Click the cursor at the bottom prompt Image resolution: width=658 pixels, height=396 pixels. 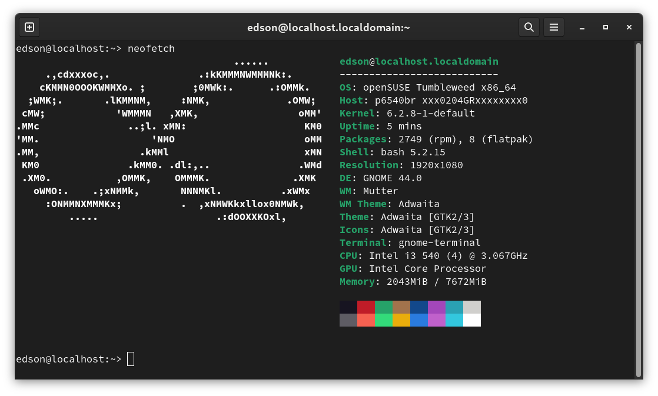(x=131, y=359)
